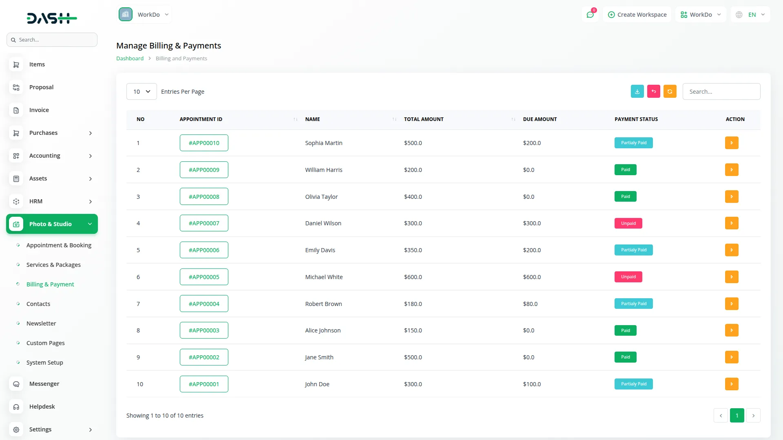Click the teal download export icon
The image size is (783, 440).
pyautogui.click(x=637, y=91)
